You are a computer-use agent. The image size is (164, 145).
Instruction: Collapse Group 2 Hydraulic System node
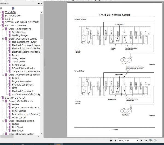coord(3,121)
